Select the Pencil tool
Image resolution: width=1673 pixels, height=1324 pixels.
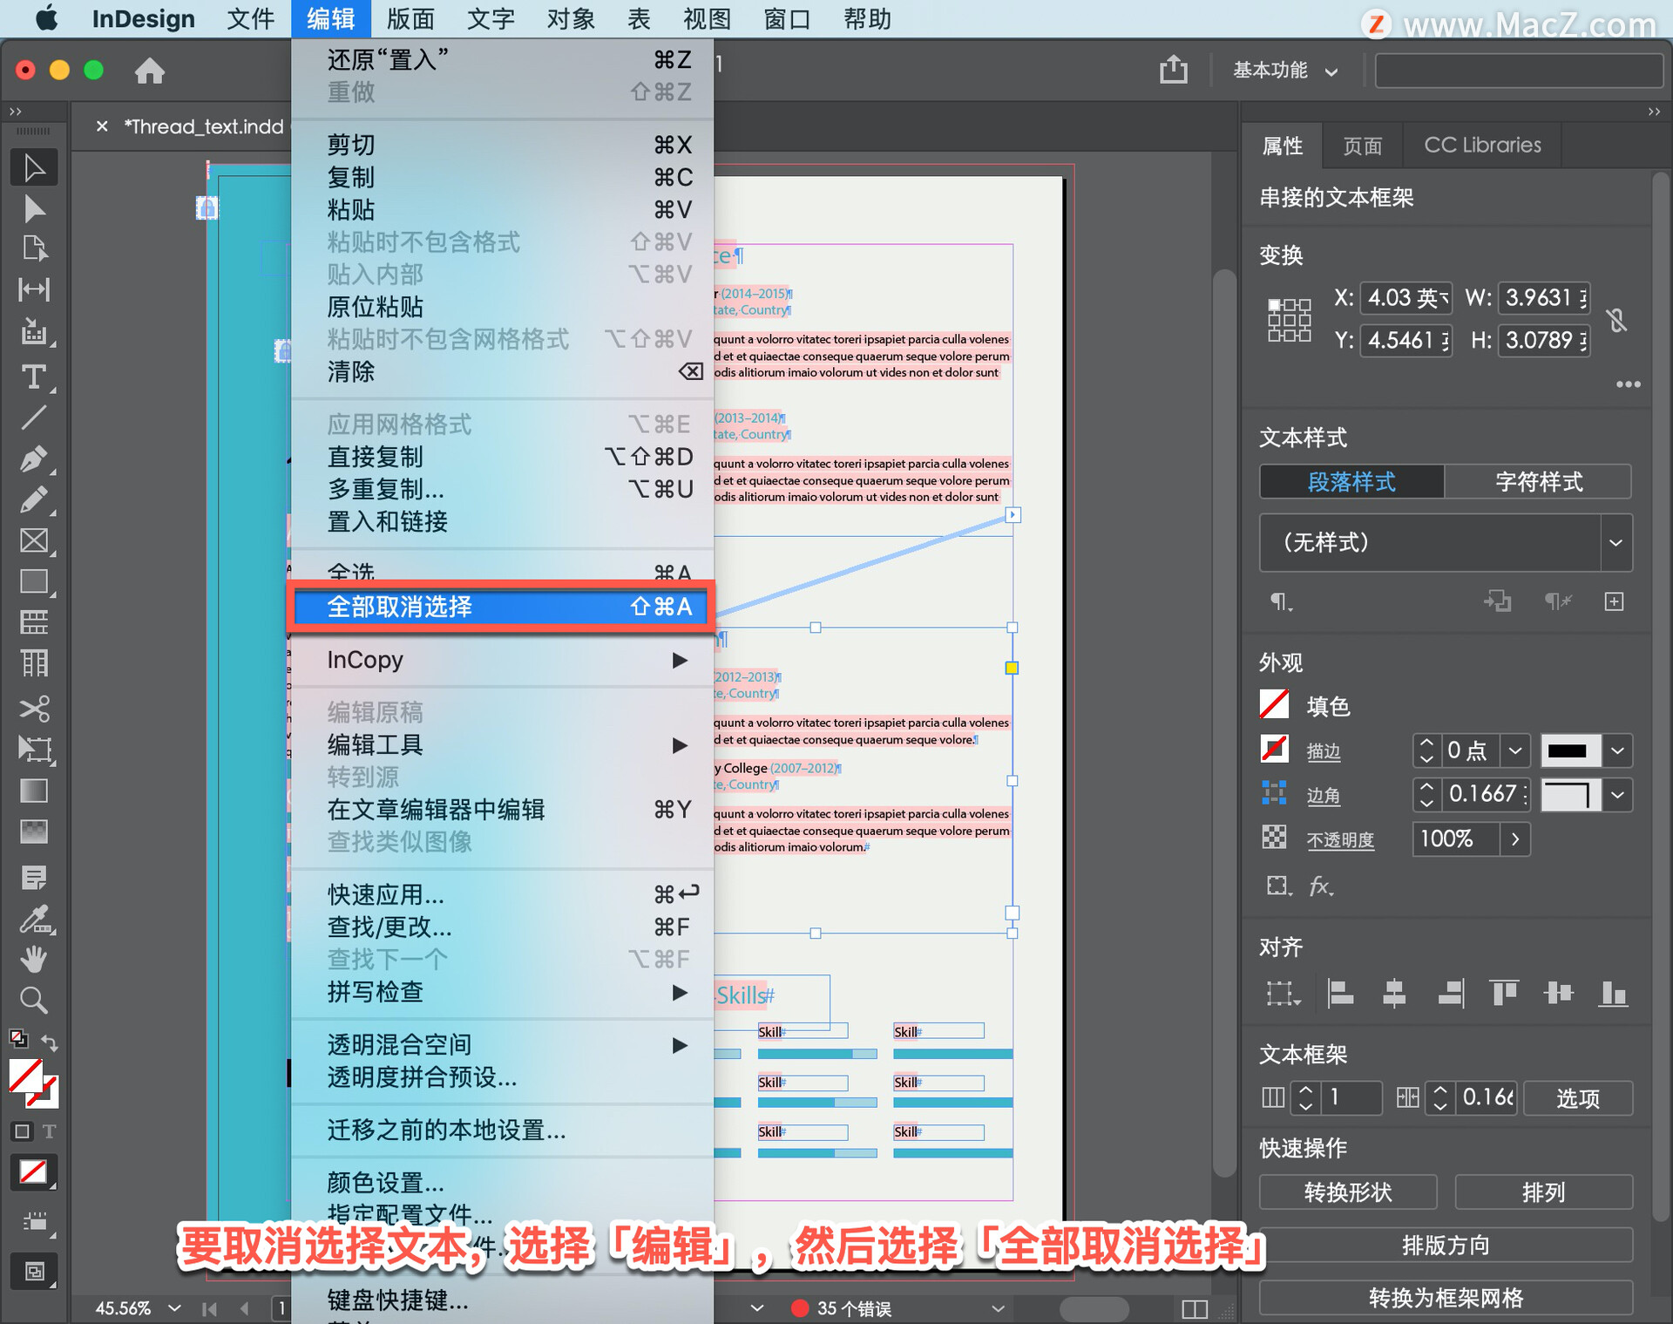[x=34, y=499]
